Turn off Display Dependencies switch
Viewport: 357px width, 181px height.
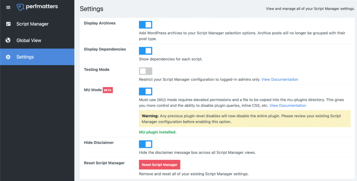coord(145,51)
